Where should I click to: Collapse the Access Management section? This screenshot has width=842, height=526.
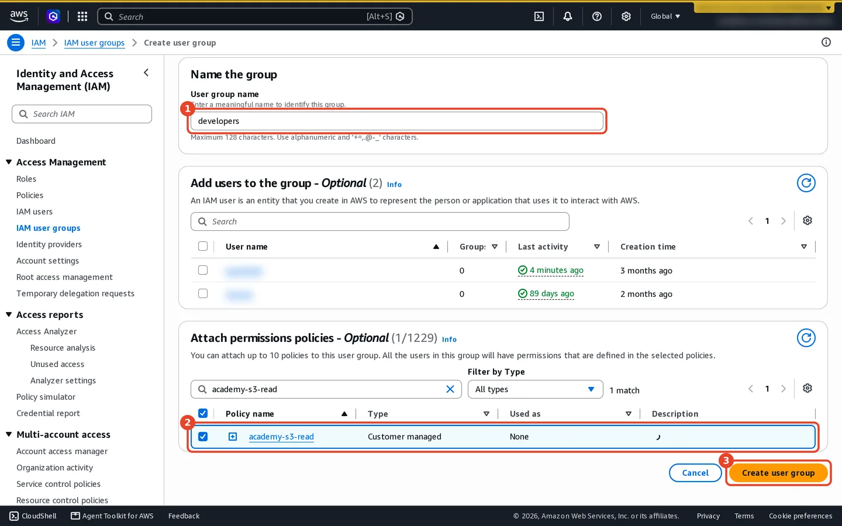coord(9,162)
